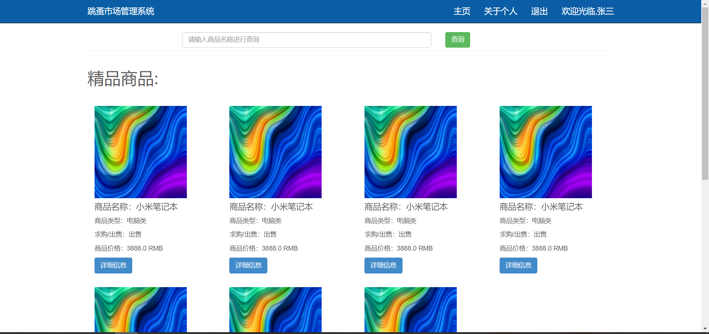Click middle thumbnail in the second product row

click(x=275, y=310)
